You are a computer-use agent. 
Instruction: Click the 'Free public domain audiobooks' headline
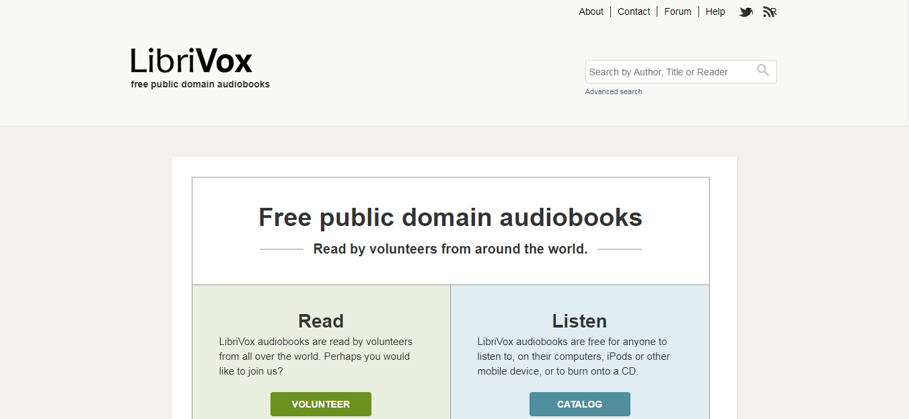(x=451, y=217)
